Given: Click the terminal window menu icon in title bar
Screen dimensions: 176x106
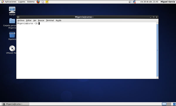Looking at the screenshot, I should (x=18, y=17).
